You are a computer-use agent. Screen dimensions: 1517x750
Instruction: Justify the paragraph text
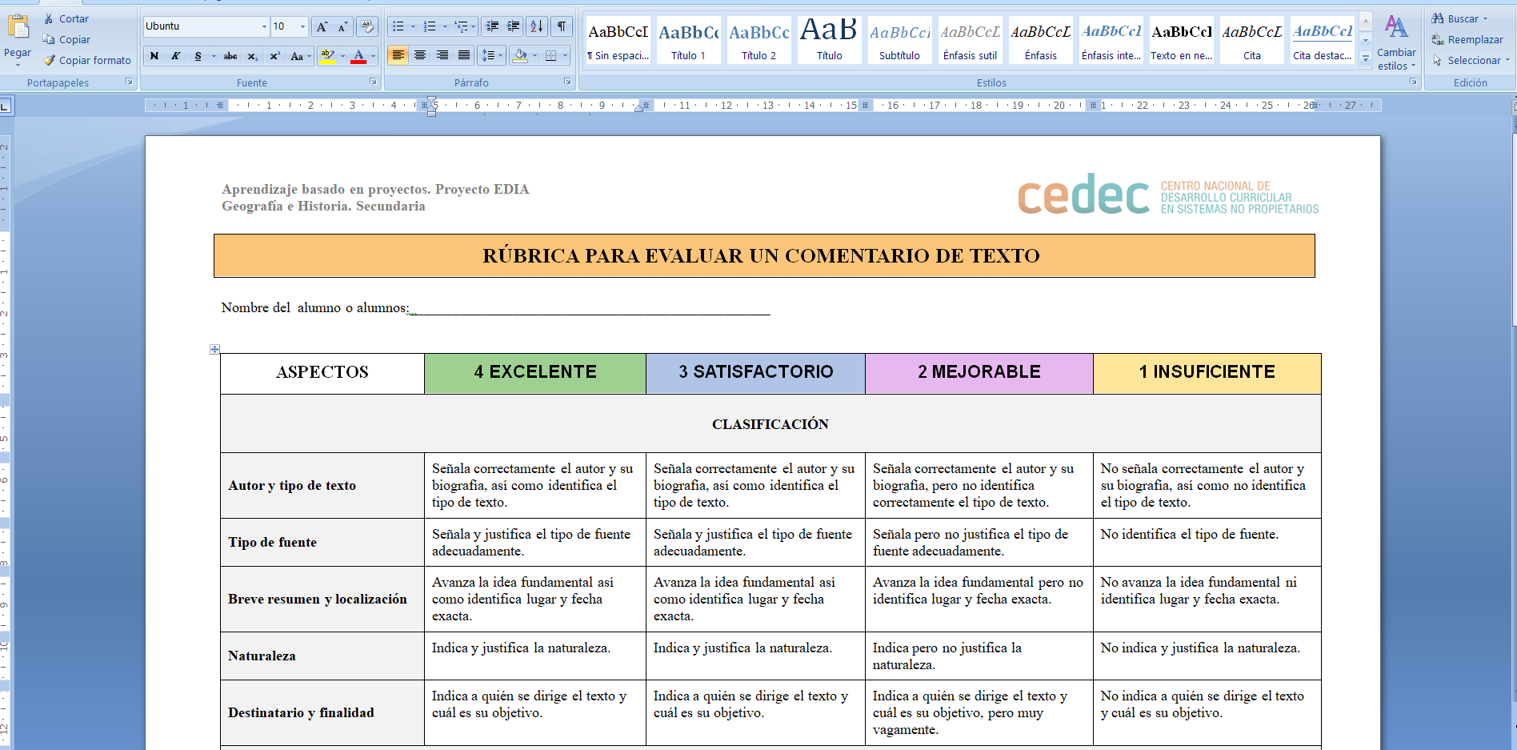point(464,55)
